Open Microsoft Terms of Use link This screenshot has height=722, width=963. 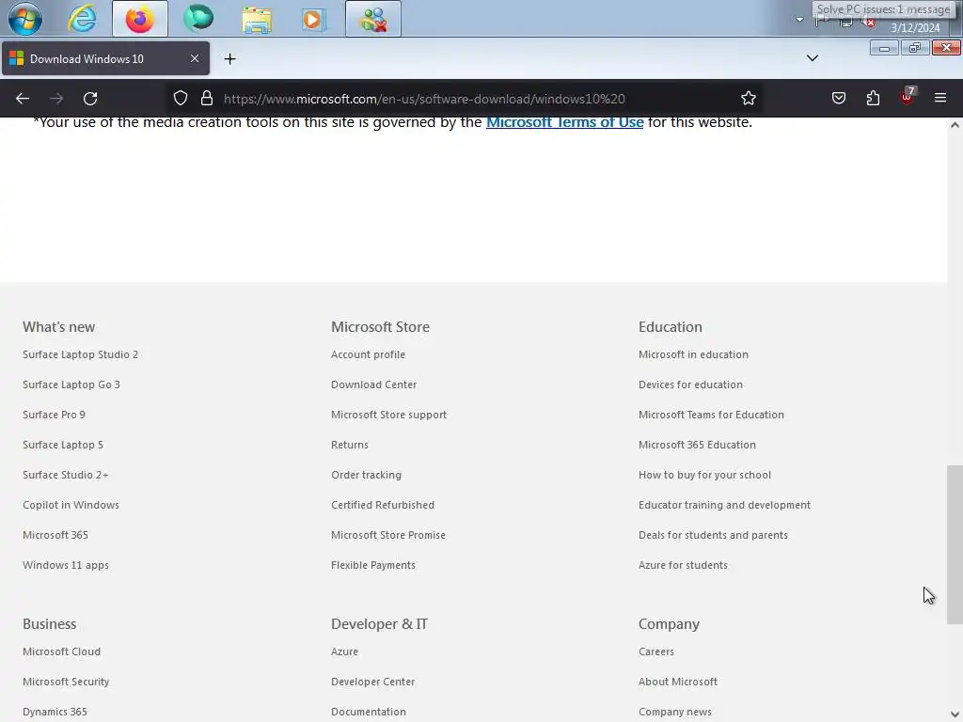pos(564,122)
